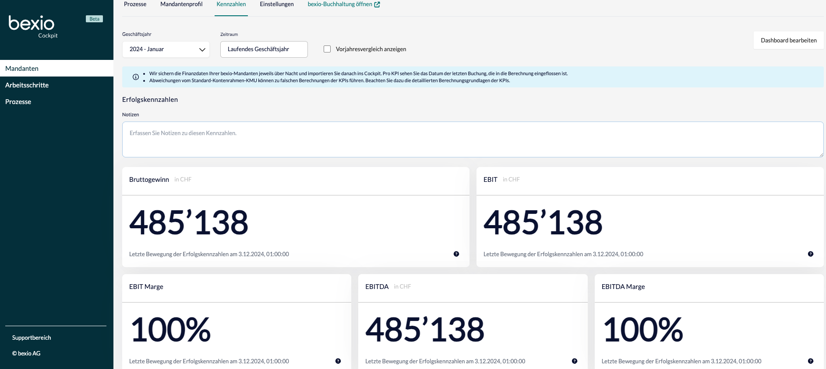Click the info icon in blue banner
The image size is (826, 369).
coord(136,77)
